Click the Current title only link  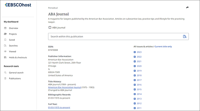(163, 47)
